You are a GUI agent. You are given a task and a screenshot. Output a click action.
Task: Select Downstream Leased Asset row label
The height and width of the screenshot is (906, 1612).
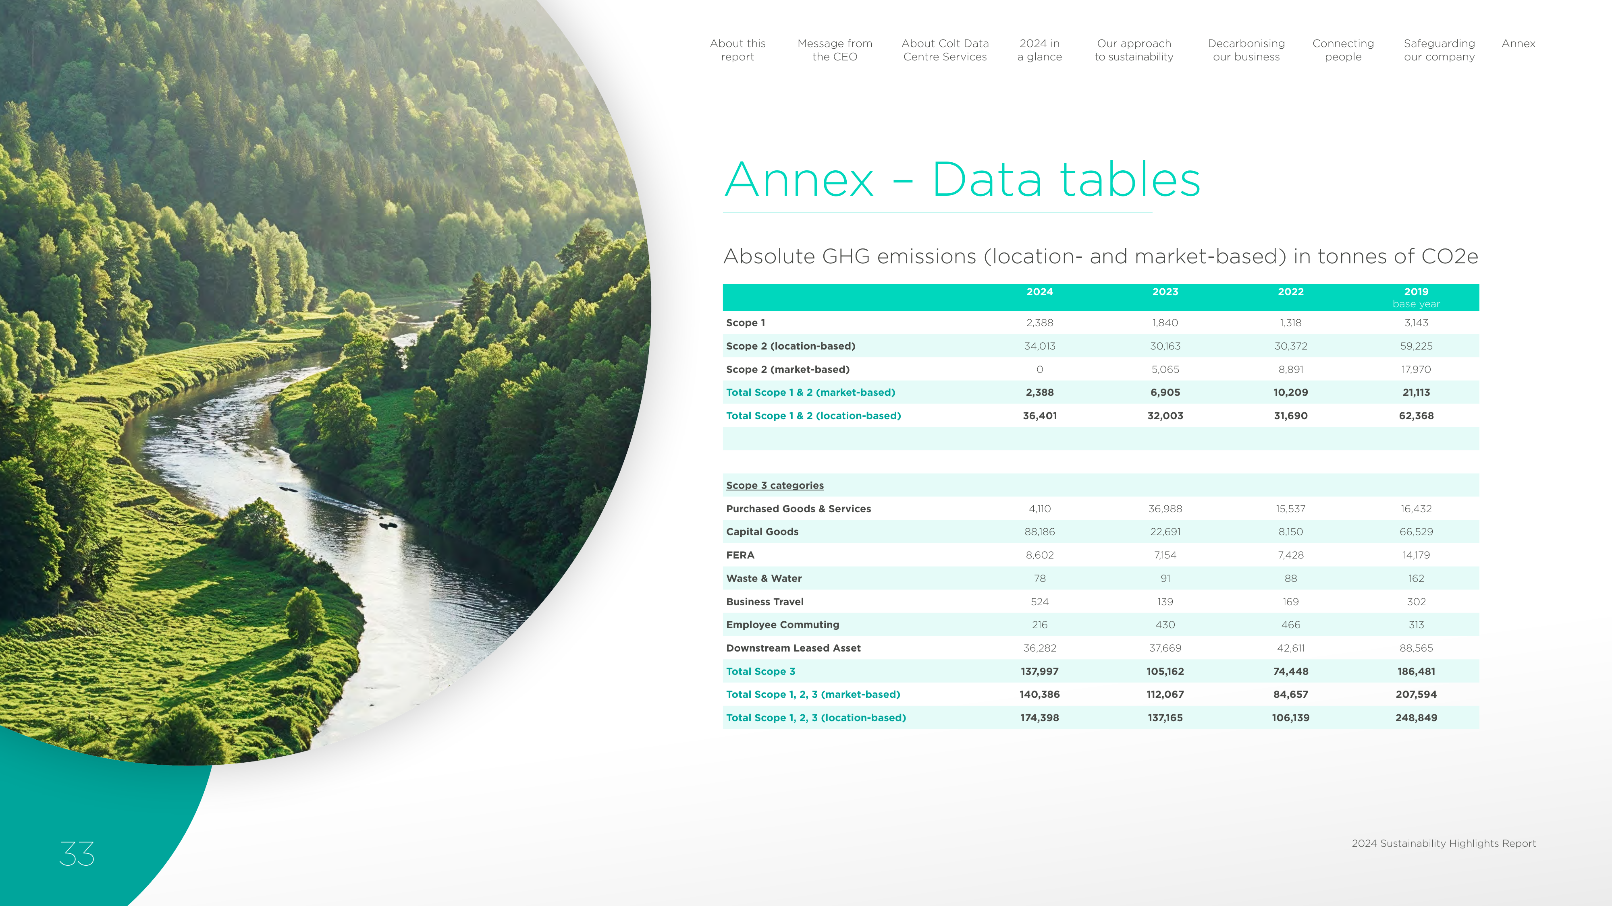pos(794,648)
